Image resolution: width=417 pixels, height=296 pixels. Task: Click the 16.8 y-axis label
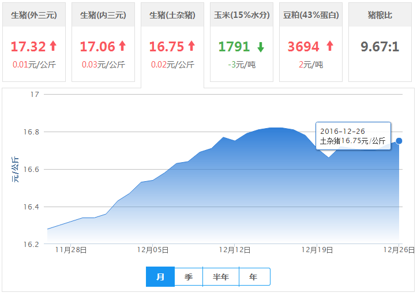tap(31, 132)
